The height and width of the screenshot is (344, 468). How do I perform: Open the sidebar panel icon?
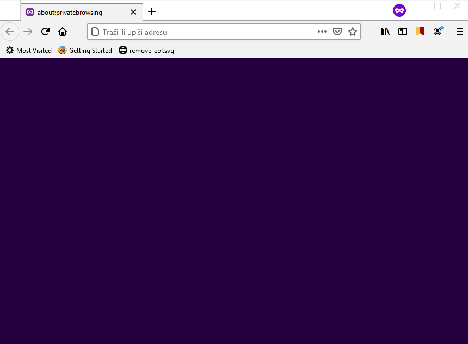pyautogui.click(x=403, y=32)
